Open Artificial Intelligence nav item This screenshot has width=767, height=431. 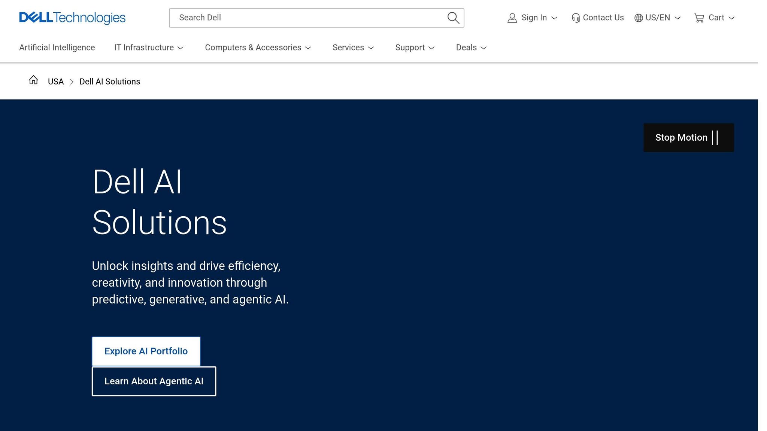pos(57,48)
